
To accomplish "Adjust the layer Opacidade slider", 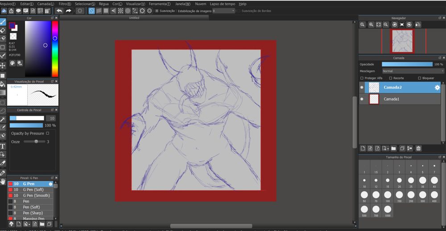I will click(407, 64).
